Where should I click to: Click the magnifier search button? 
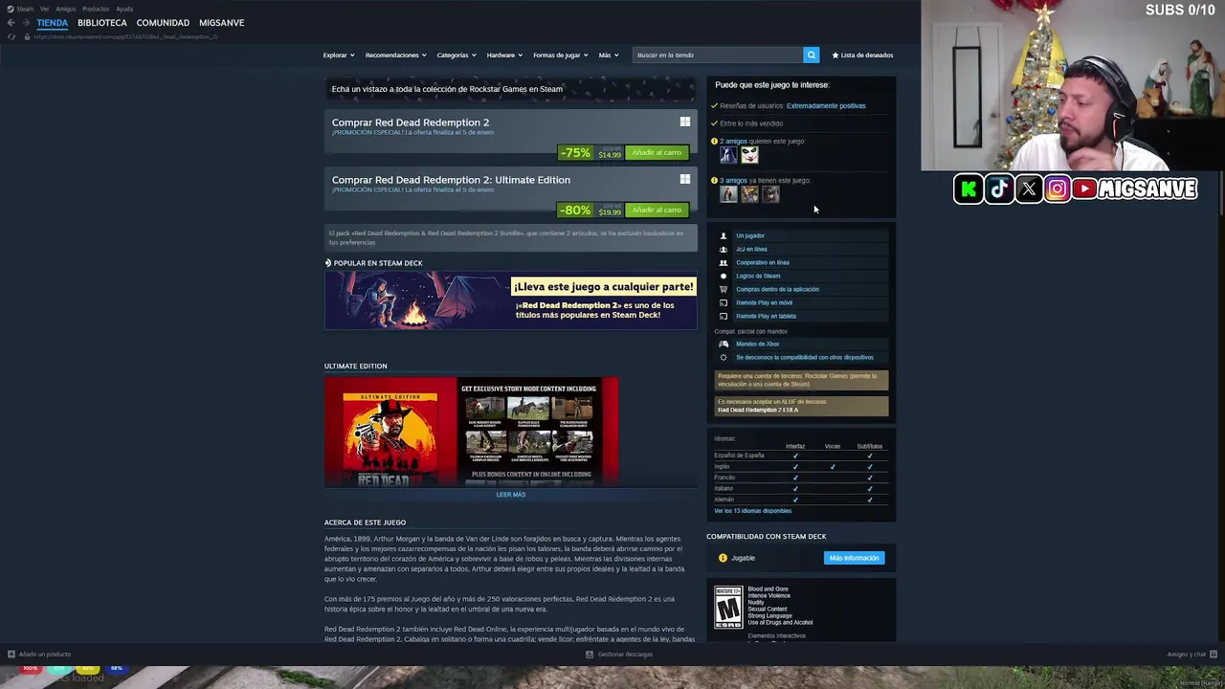click(811, 55)
